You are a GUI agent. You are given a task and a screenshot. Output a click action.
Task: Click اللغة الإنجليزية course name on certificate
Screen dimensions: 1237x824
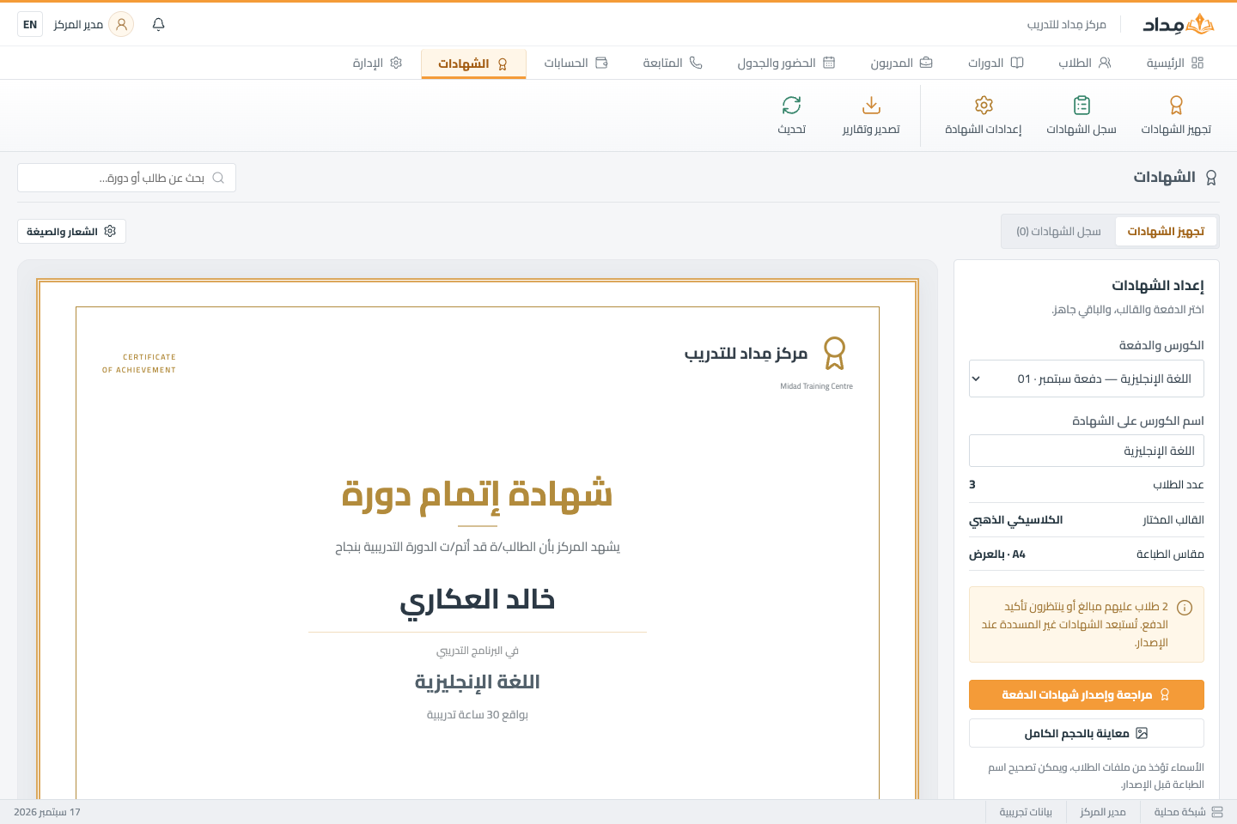478,682
